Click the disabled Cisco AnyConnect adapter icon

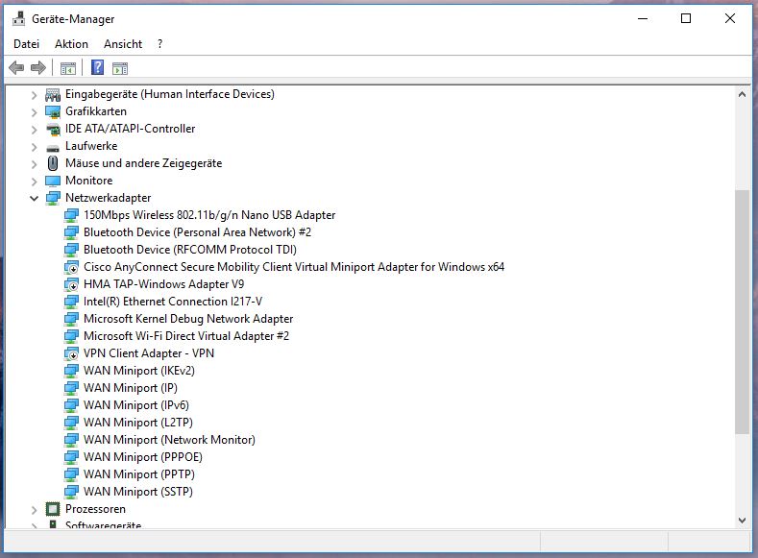71,267
